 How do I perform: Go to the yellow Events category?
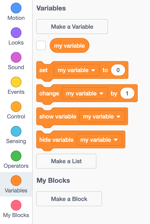coord(16,82)
